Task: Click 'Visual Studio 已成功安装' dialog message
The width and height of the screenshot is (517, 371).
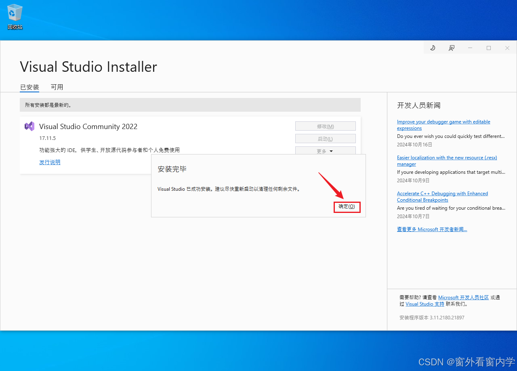Action: pyautogui.click(x=229, y=189)
